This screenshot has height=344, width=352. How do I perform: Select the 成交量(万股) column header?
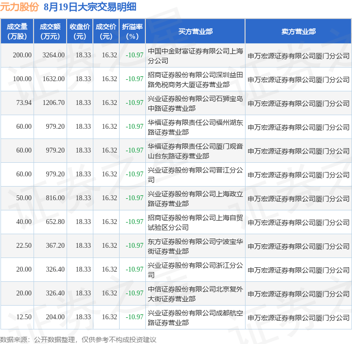pos(17,31)
